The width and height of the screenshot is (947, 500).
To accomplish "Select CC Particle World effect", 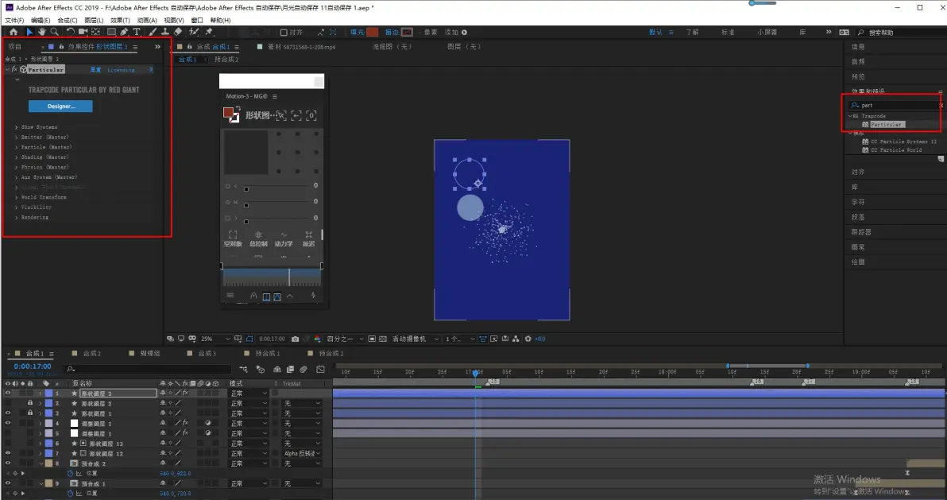I will click(895, 150).
